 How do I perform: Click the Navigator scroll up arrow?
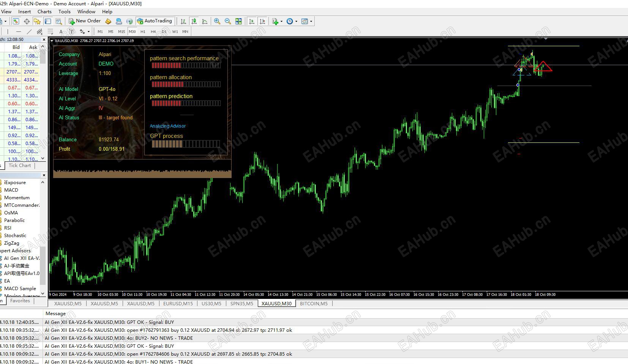pyautogui.click(x=43, y=182)
